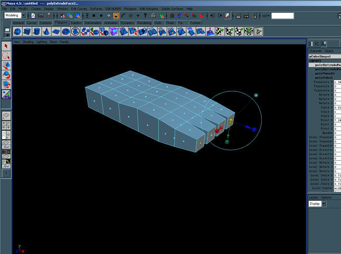341x254 pixels.
Task: Click the Local Scale X value field
Action: click(337, 175)
